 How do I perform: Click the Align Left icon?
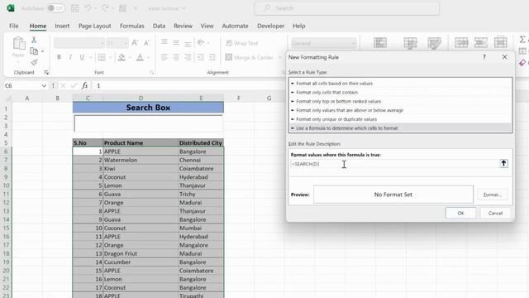coord(164,57)
